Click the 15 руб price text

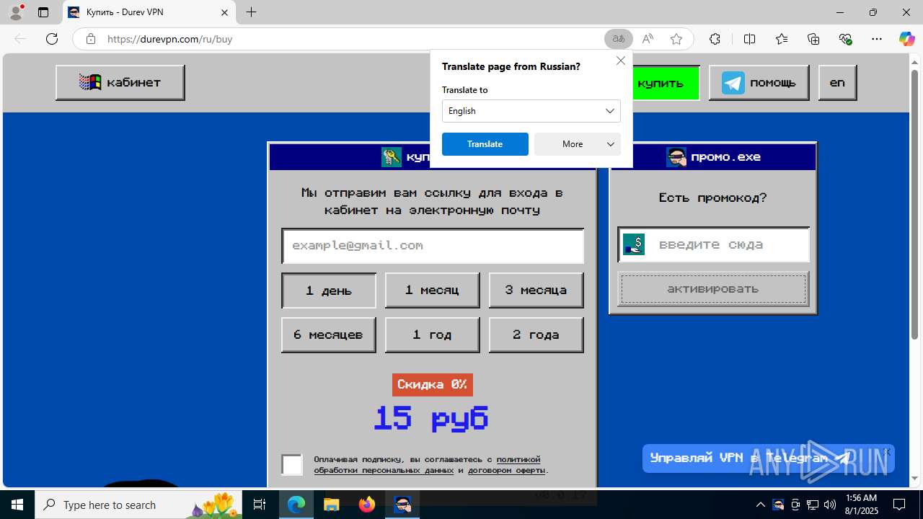(431, 418)
